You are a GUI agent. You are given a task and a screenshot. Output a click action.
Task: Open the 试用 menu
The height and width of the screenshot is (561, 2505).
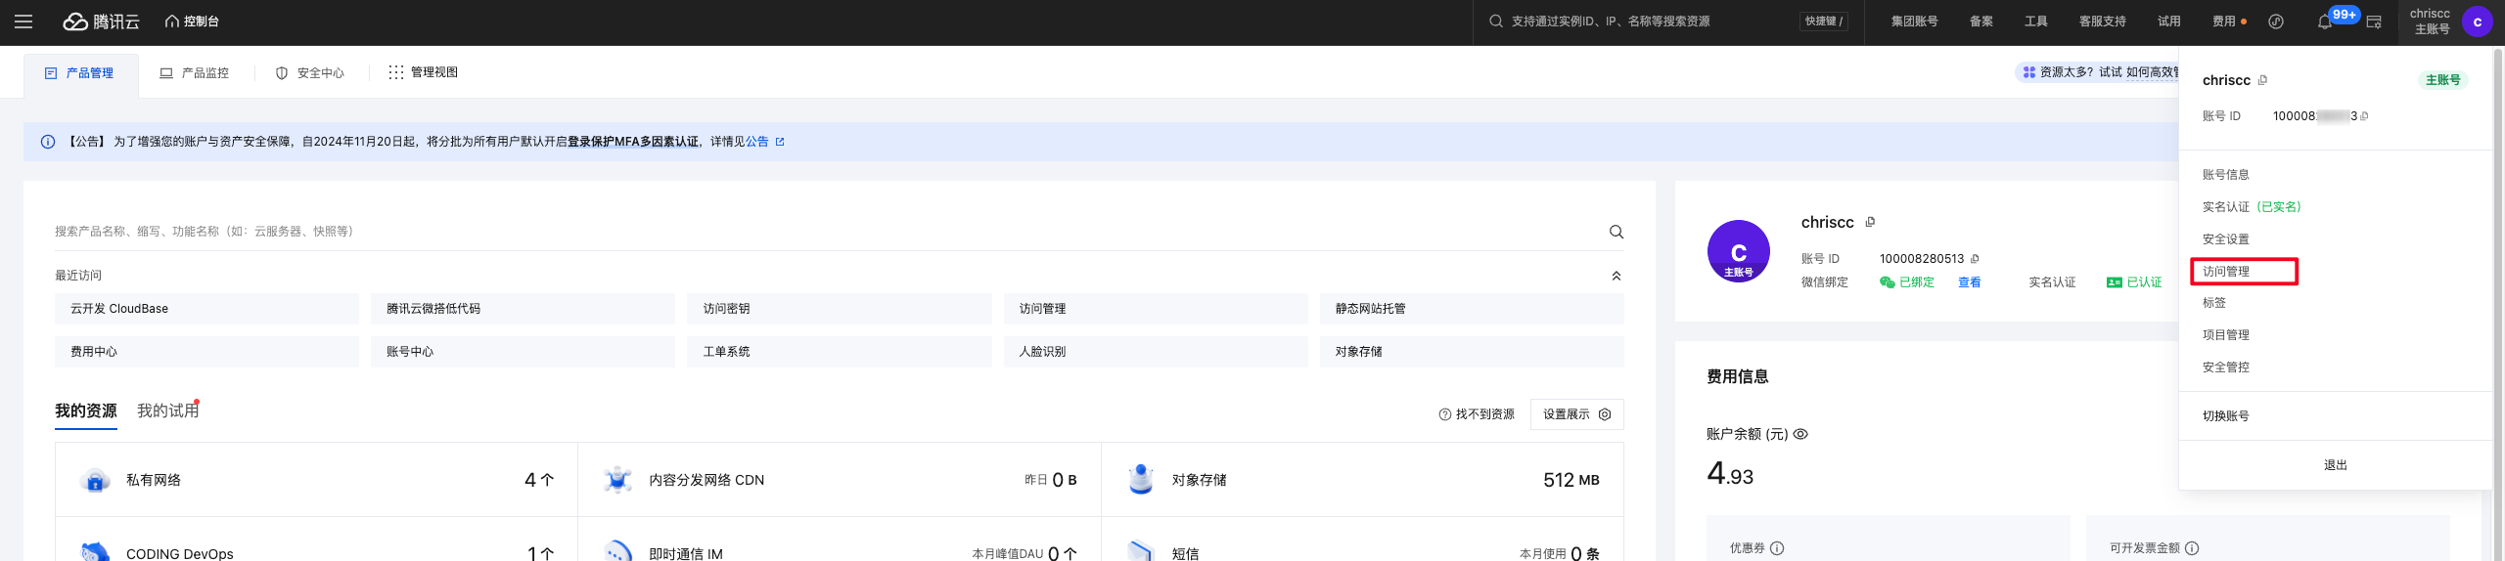coord(2169,22)
